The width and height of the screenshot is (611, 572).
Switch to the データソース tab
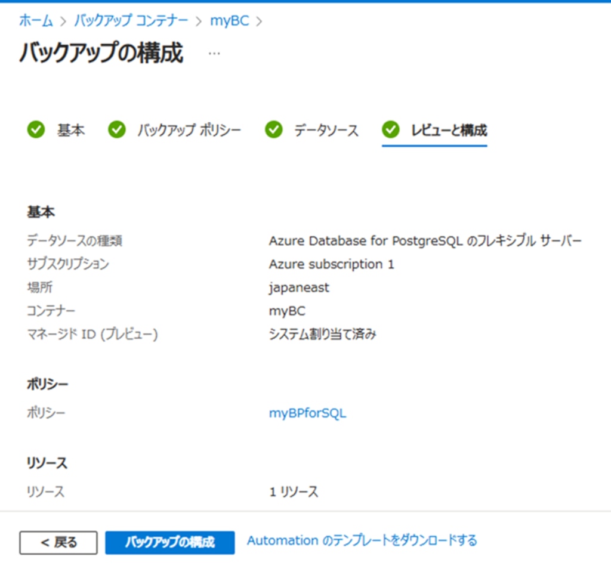(326, 130)
